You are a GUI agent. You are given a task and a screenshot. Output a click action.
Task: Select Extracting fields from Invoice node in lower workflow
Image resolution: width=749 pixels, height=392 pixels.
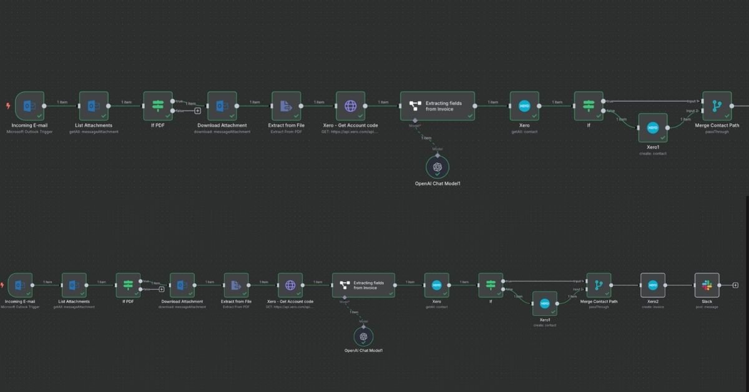(363, 285)
